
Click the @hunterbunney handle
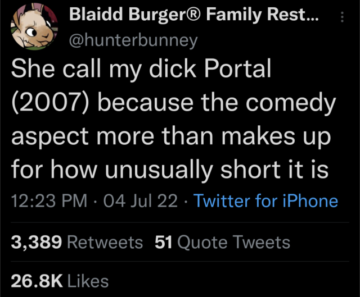pyautogui.click(x=133, y=40)
